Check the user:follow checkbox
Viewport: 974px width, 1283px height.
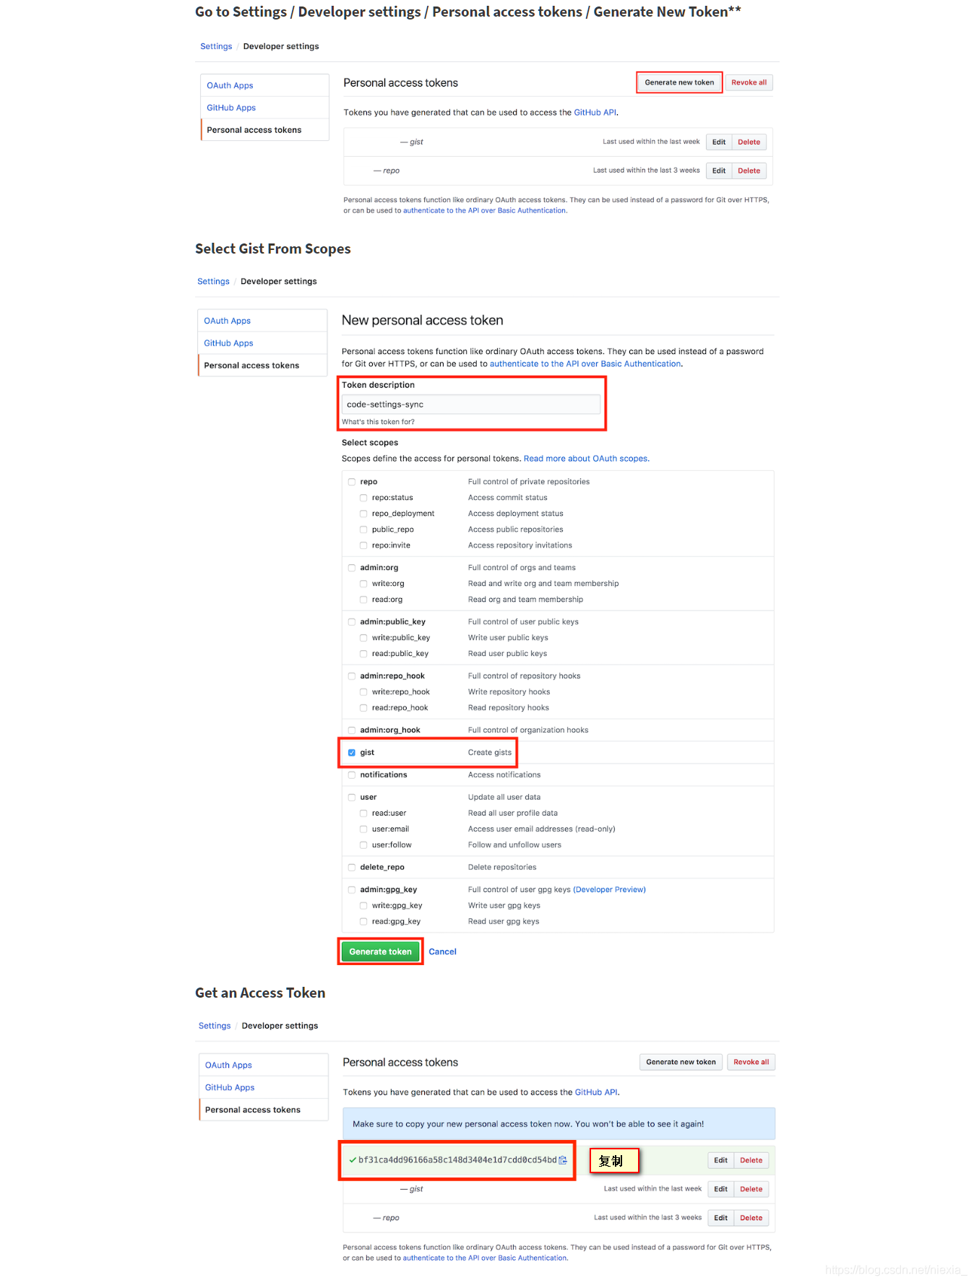pos(363,845)
